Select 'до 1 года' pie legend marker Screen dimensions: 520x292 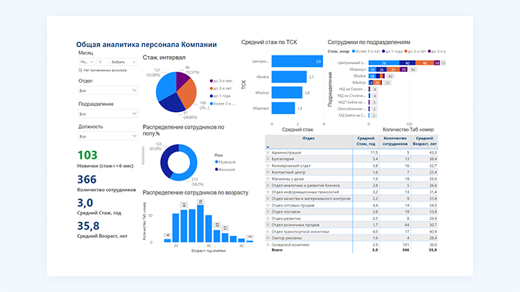(x=211, y=95)
